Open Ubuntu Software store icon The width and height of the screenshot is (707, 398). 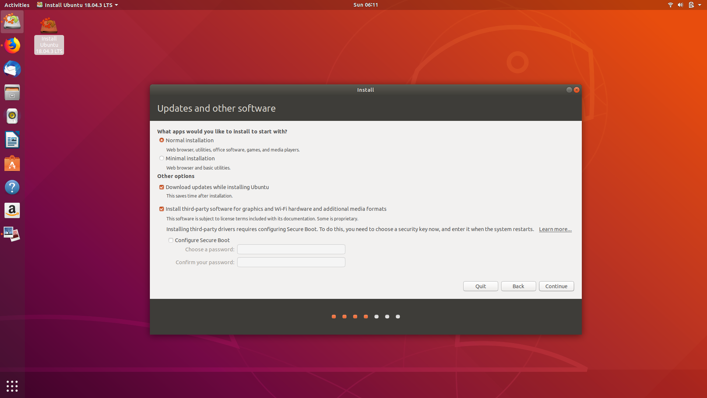[x=12, y=164]
